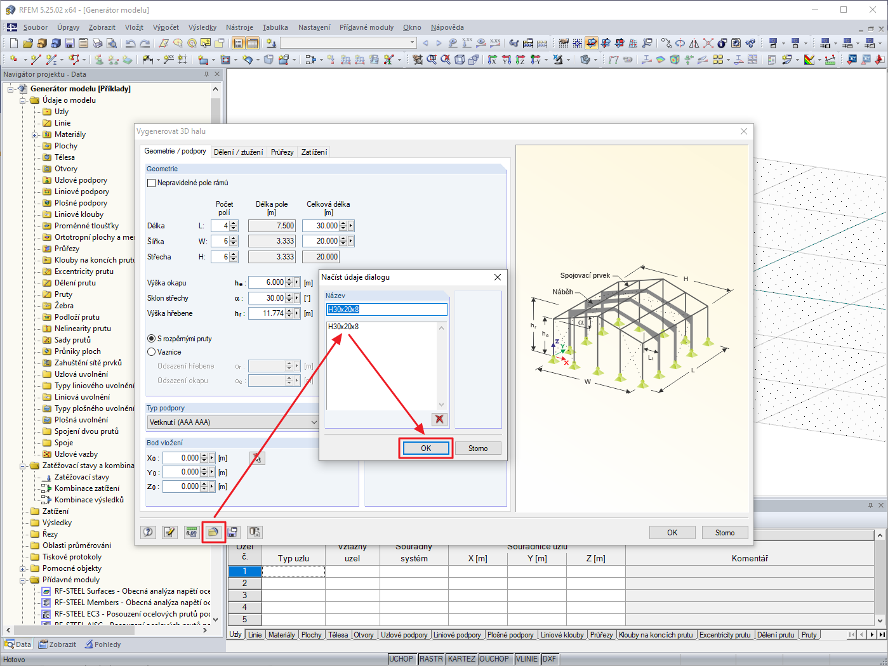Toggle VLINIE guidelines in status bar
Screen dimensions: 888x666
tap(527, 659)
